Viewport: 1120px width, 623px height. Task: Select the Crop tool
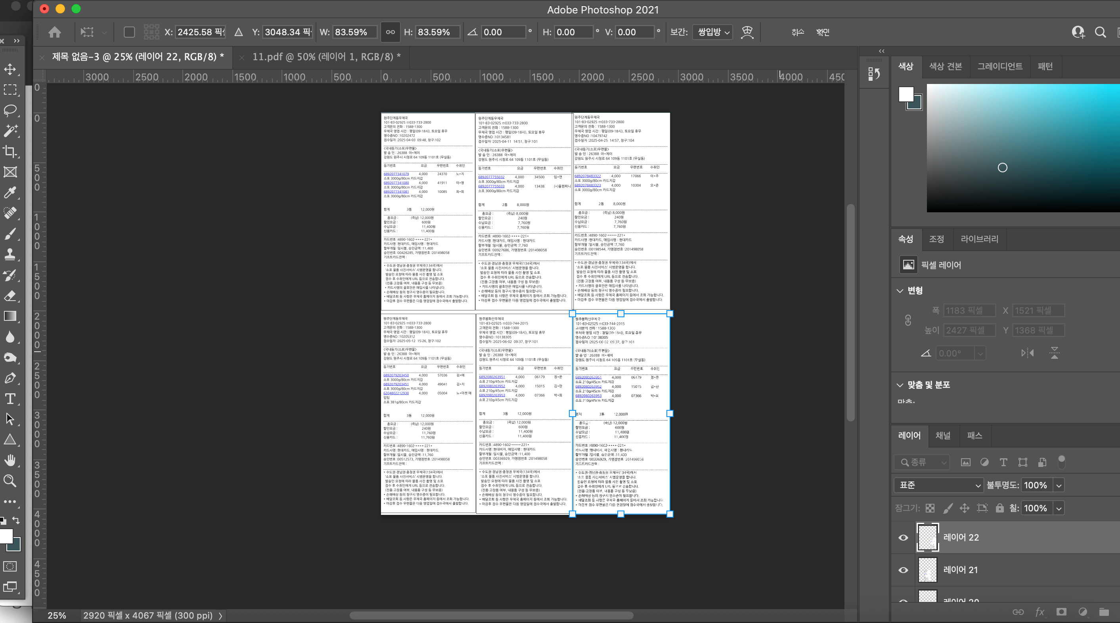click(10, 151)
